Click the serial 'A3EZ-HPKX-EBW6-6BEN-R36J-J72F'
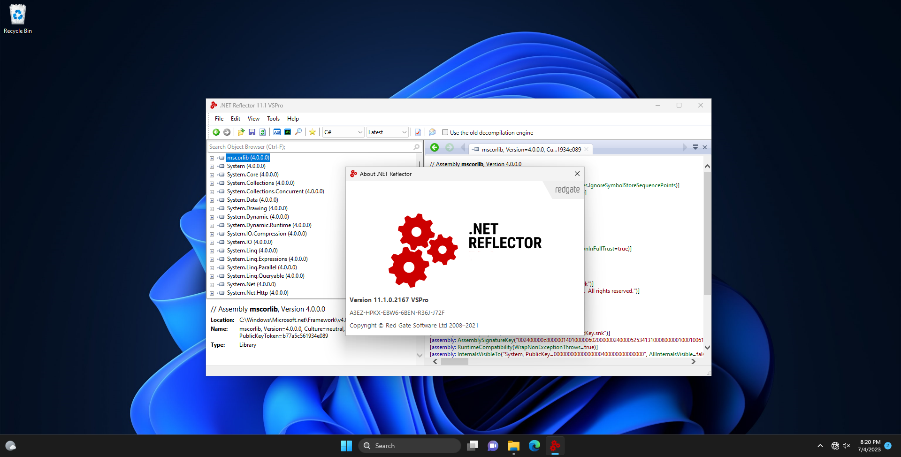901x457 pixels. [397, 313]
